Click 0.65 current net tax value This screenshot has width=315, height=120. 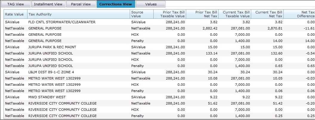pos(279,66)
